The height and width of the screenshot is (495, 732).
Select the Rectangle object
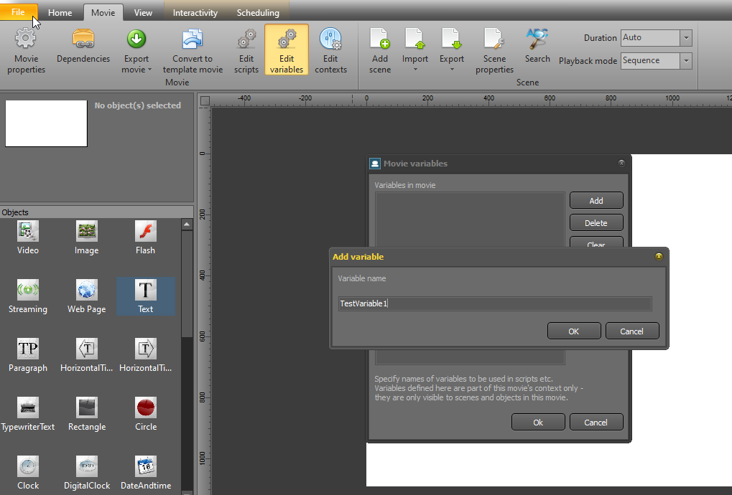coord(86,413)
